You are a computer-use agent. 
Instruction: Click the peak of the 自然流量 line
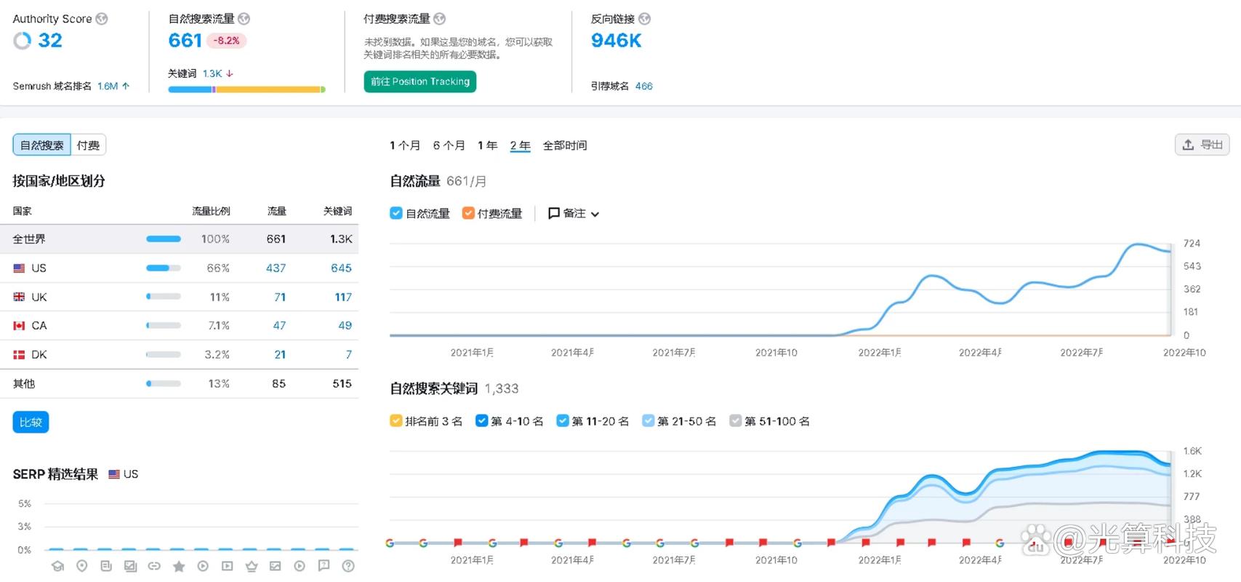pyautogui.click(x=1136, y=244)
